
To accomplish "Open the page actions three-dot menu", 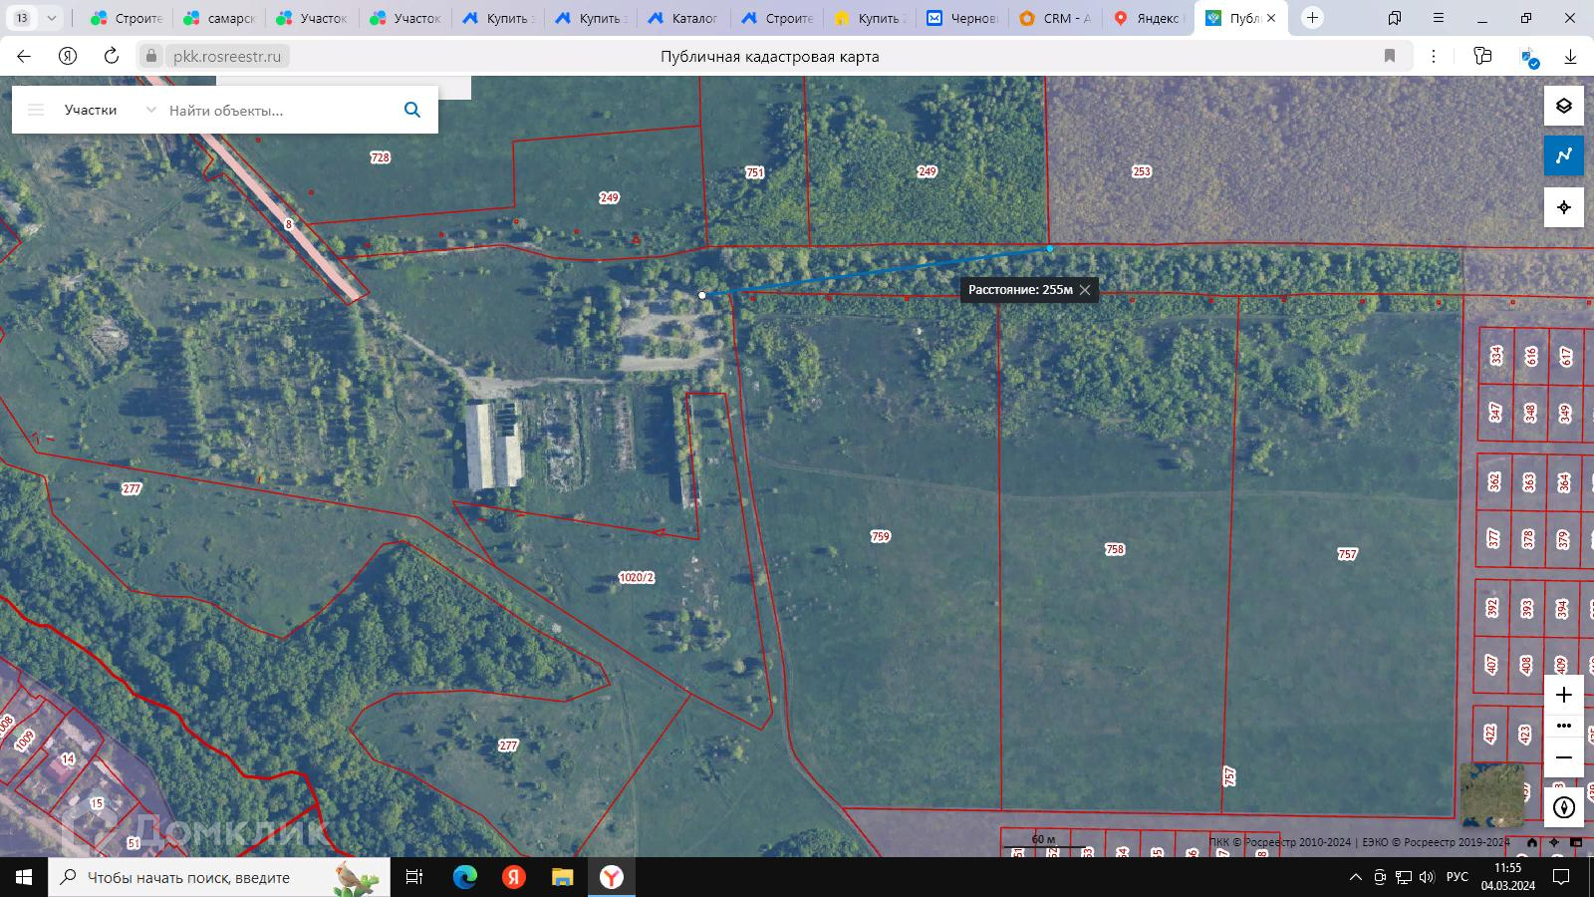I will 1434,57.
